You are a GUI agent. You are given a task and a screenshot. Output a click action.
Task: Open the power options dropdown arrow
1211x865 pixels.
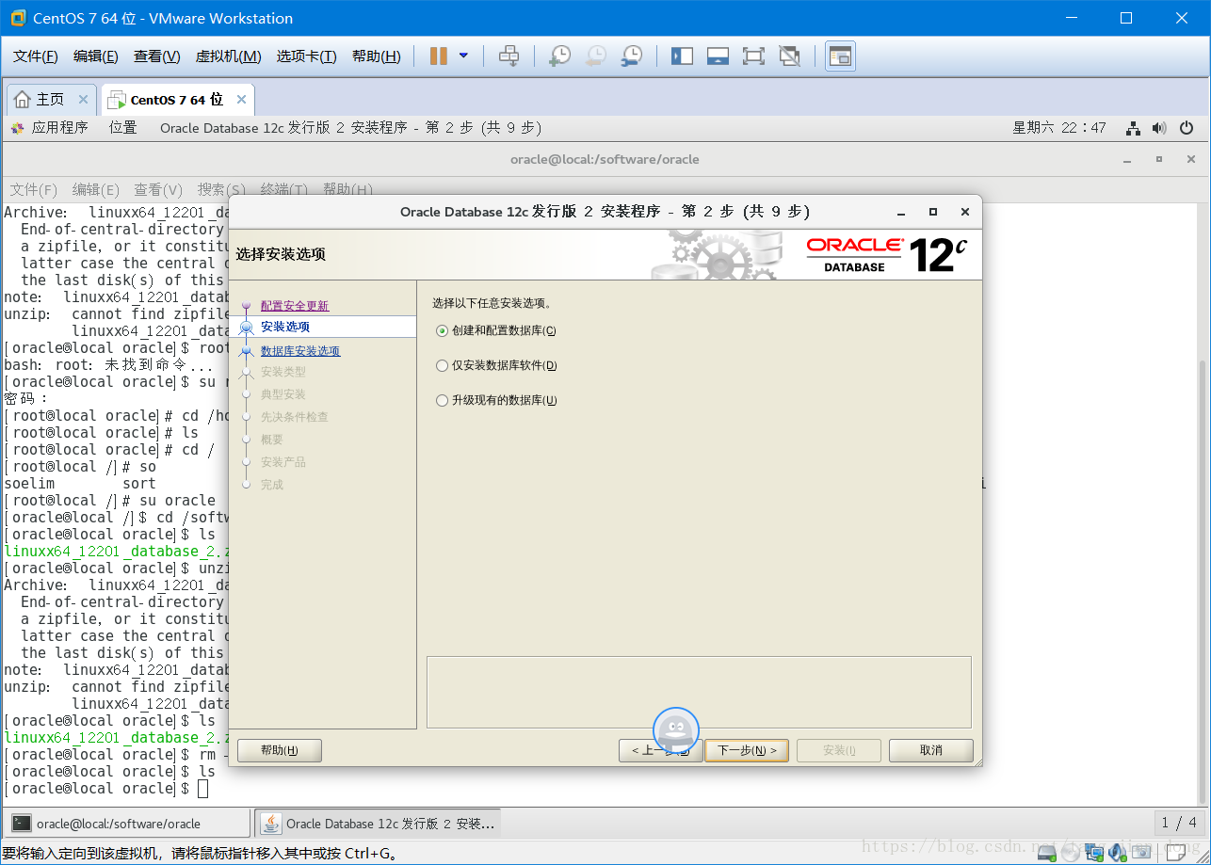click(463, 56)
